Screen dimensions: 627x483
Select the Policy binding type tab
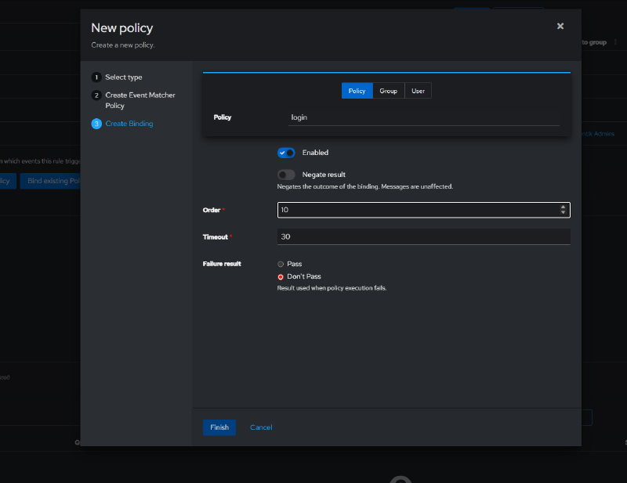357,91
